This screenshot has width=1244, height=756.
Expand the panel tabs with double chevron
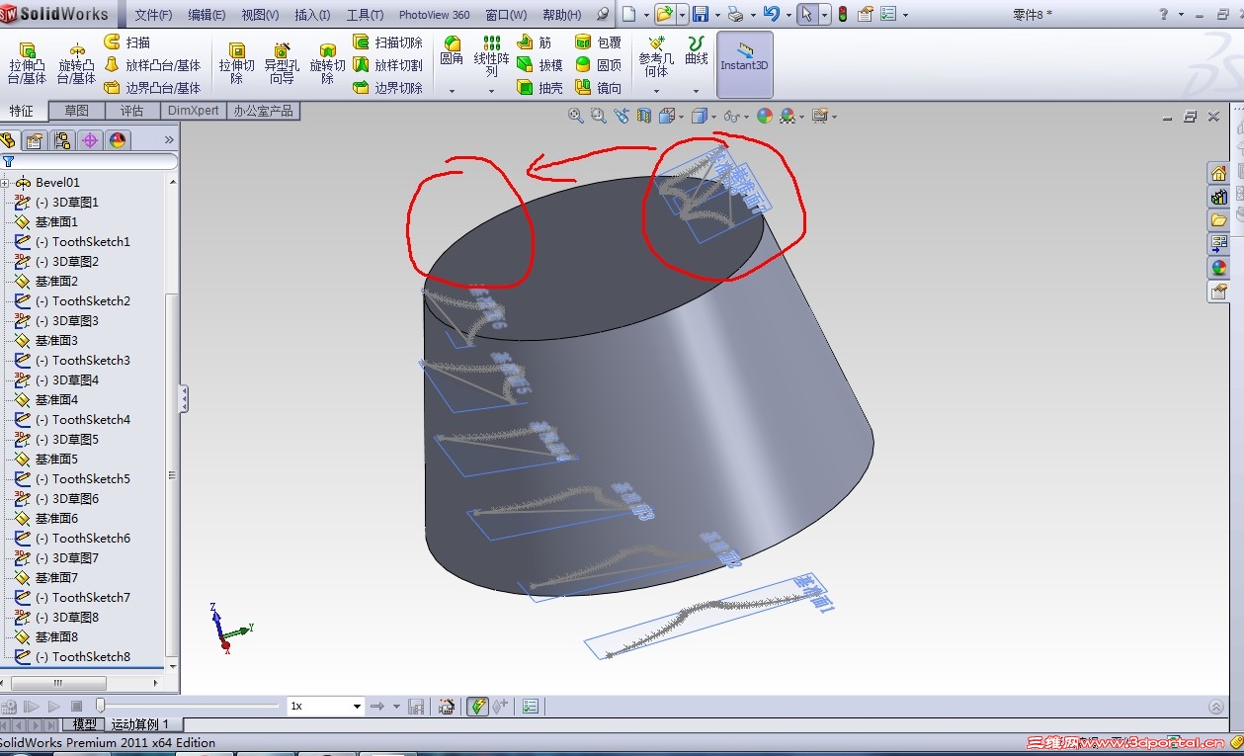coord(169,140)
